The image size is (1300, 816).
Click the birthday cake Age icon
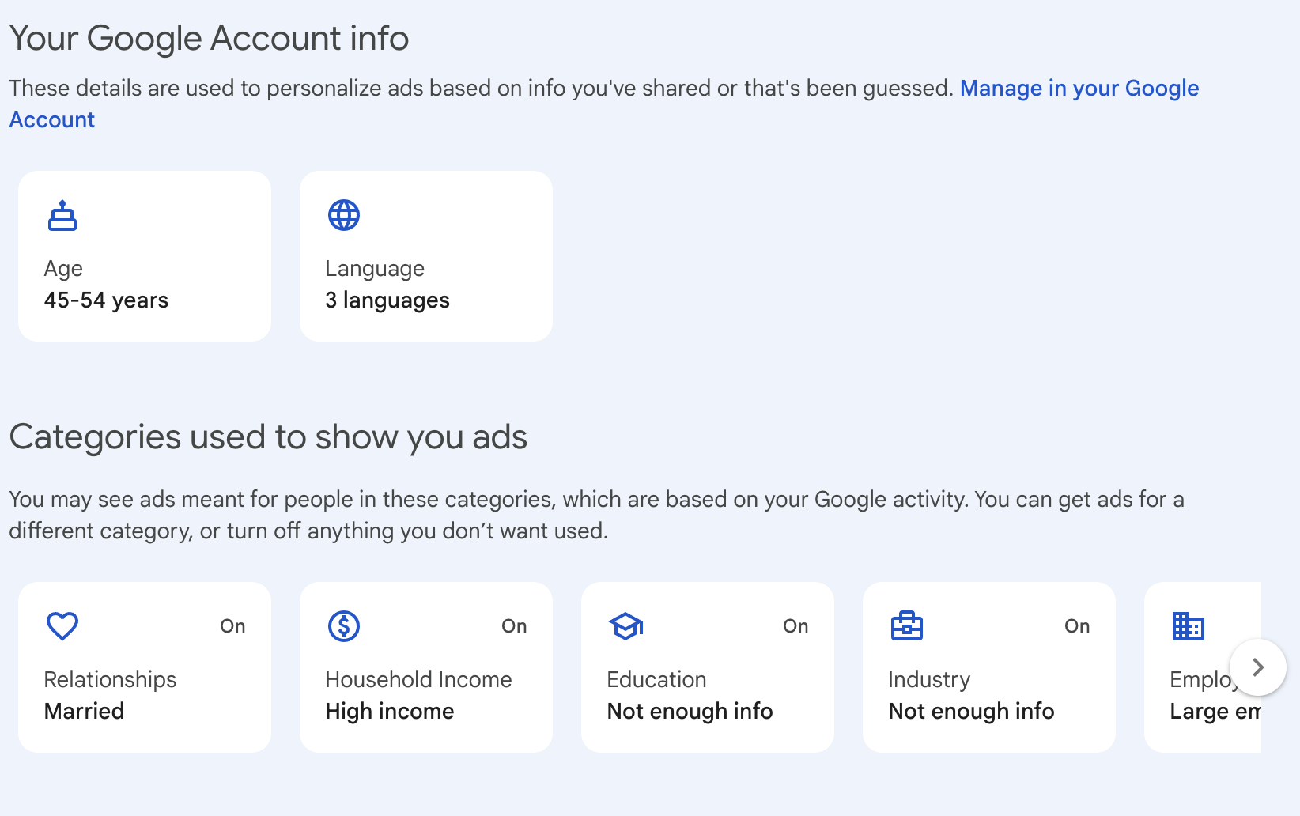tap(62, 216)
